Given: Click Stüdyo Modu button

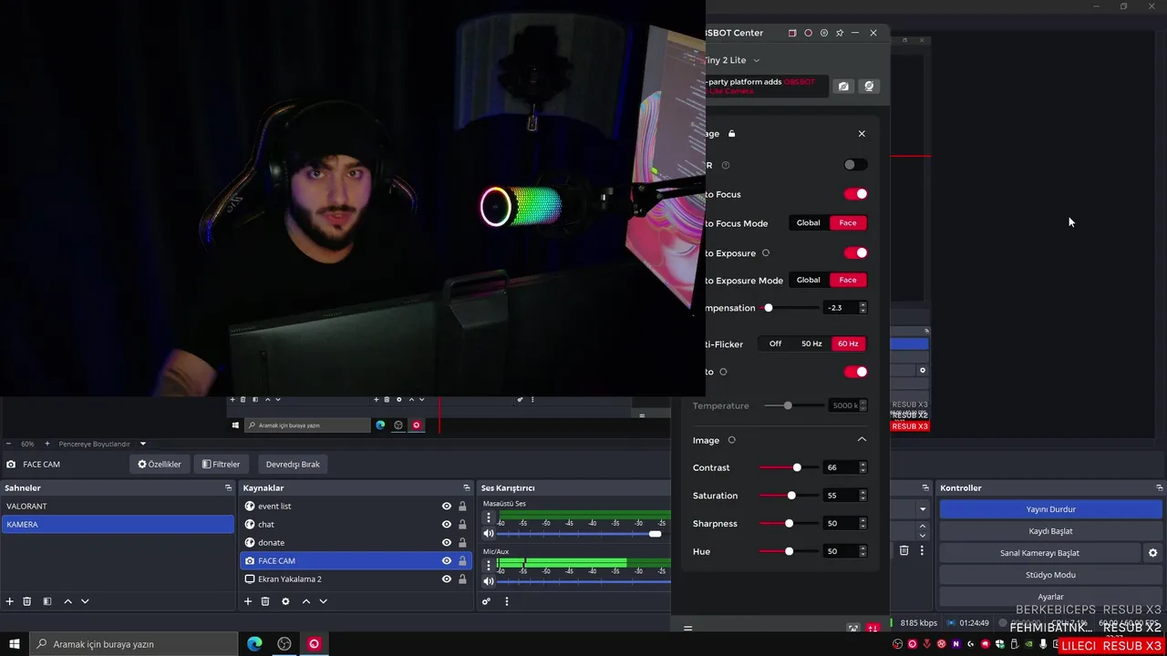Looking at the screenshot, I should click(1050, 575).
